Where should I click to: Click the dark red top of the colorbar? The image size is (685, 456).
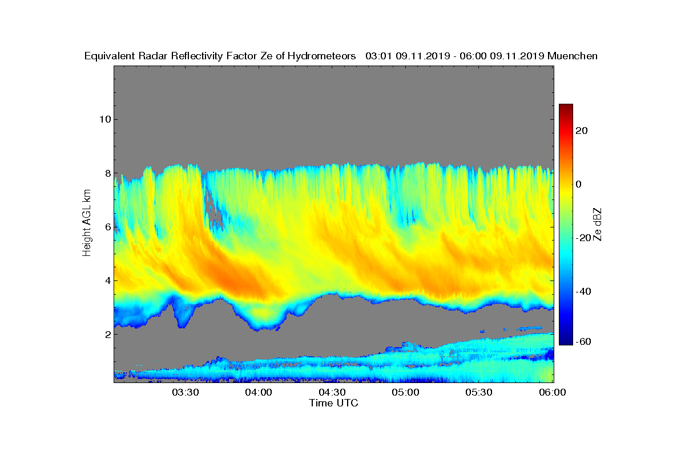(x=566, y=107)
